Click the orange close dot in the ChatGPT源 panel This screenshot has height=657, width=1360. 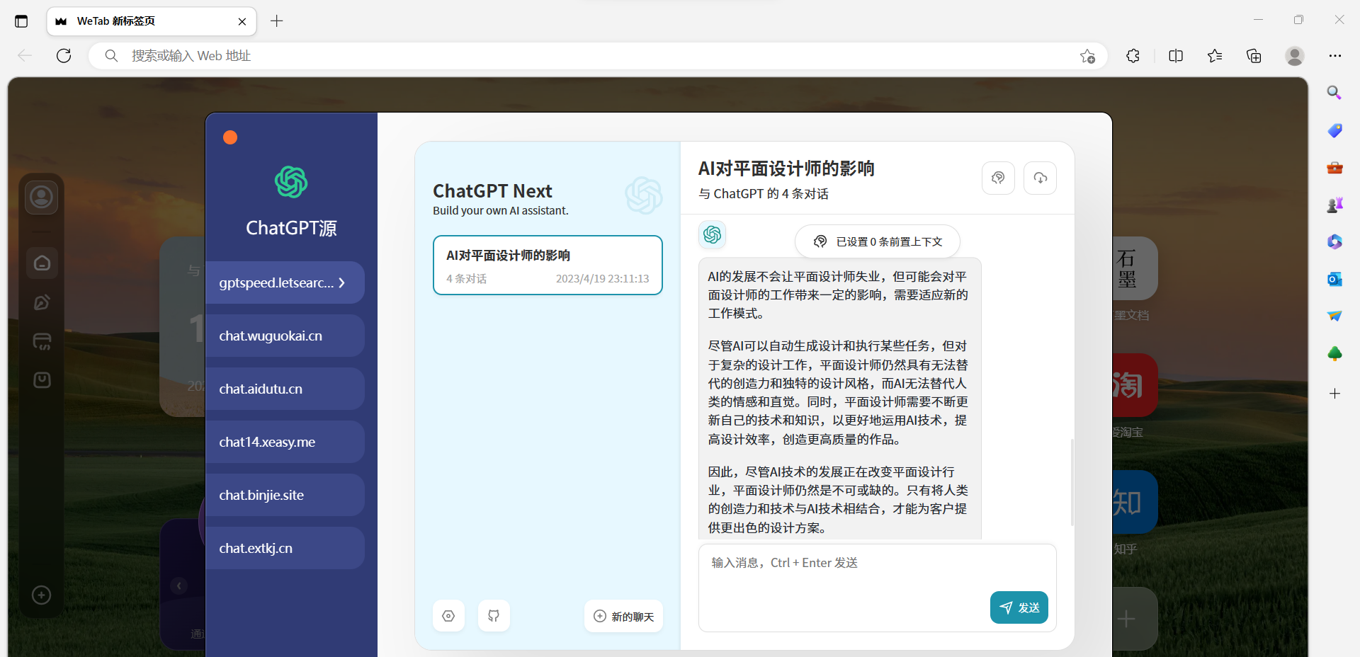click(230, 137)
